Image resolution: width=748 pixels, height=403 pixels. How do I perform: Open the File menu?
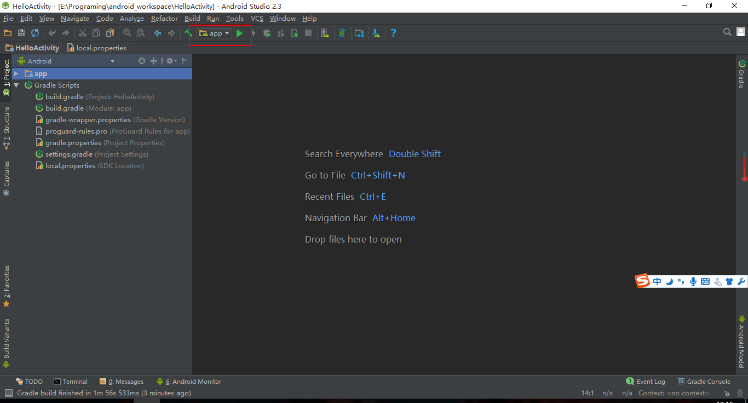[x=8, y=19]
